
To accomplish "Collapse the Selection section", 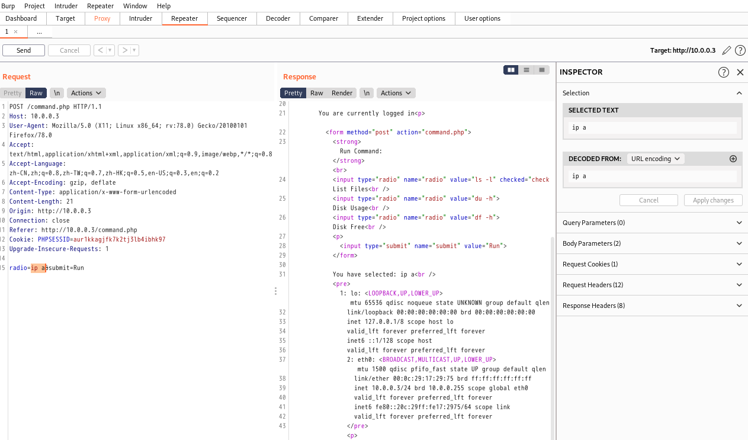I will pos(739,93).
